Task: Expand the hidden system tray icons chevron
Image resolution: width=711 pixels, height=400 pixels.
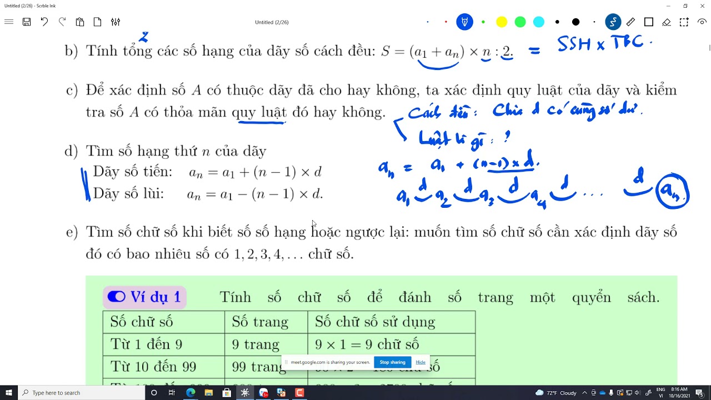Action: (584, 393)
